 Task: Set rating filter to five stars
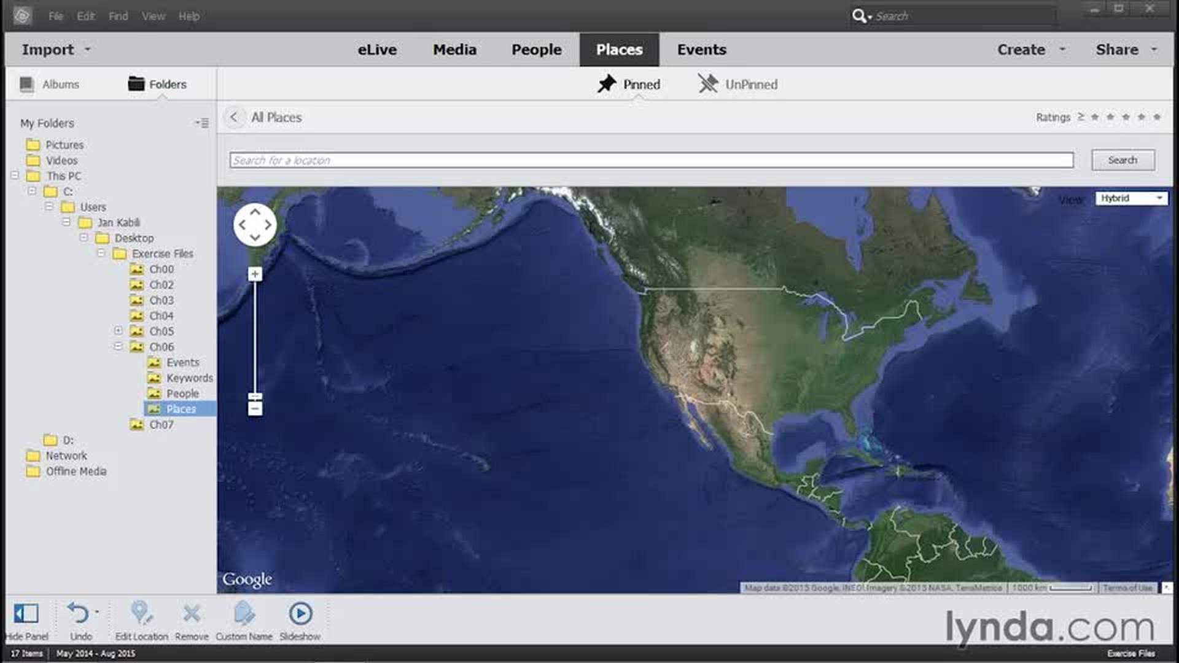[x=1157, y=117]
